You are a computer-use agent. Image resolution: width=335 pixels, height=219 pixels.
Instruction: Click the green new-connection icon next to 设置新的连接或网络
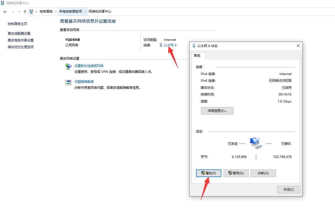(68, 66)
